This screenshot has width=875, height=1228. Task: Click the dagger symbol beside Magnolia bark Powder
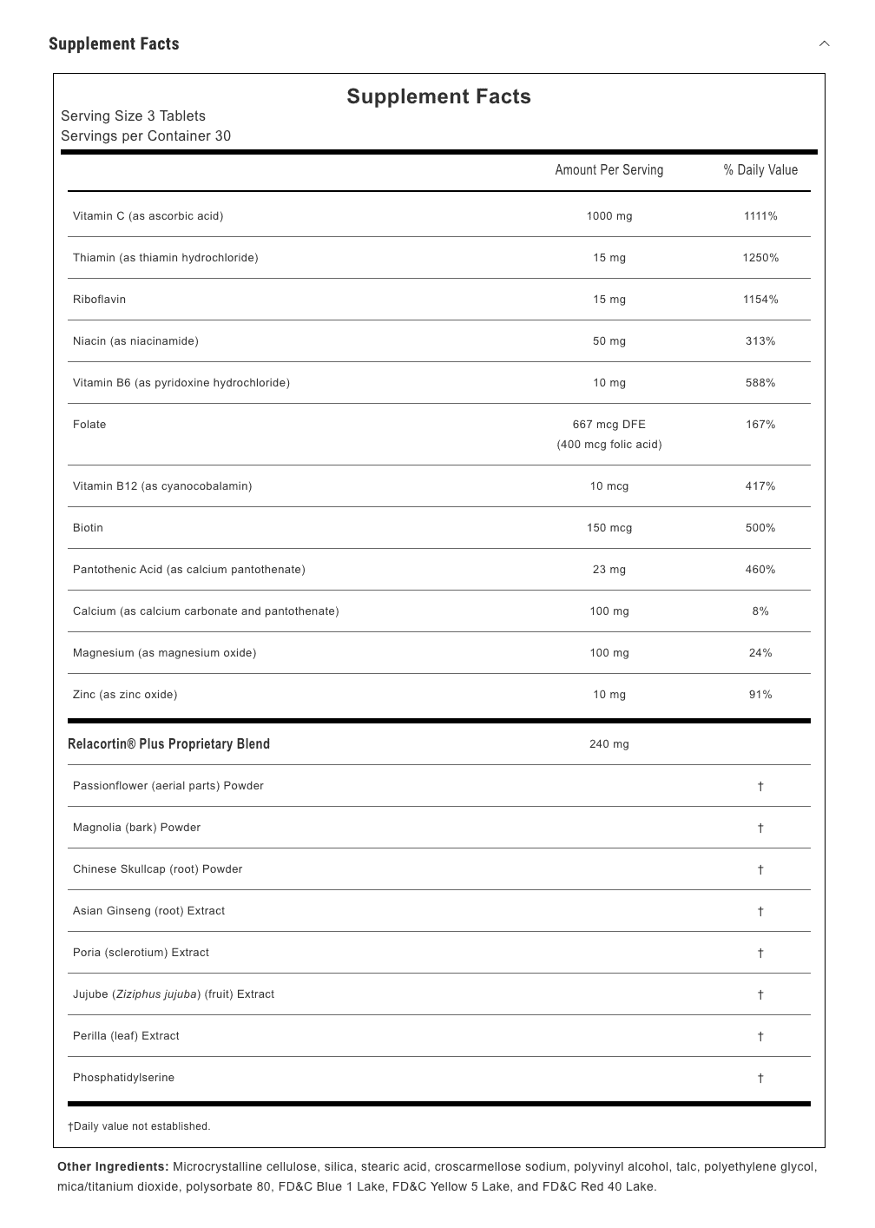pyautogui.click(x=760, y=828)
